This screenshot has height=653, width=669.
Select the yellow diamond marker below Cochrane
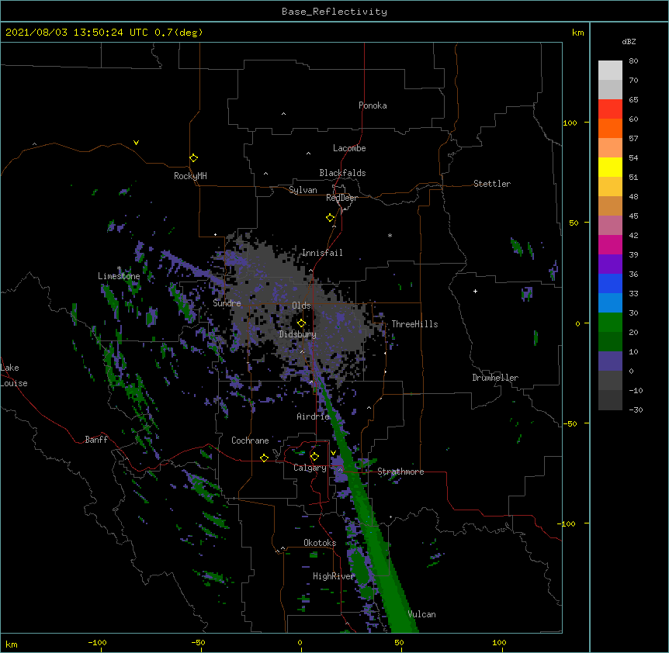tap(264, 458)
